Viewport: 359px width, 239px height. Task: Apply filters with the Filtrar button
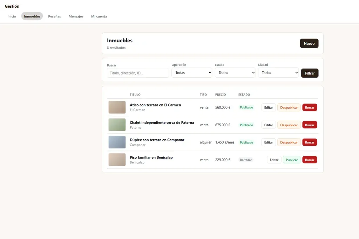(310, 73)
